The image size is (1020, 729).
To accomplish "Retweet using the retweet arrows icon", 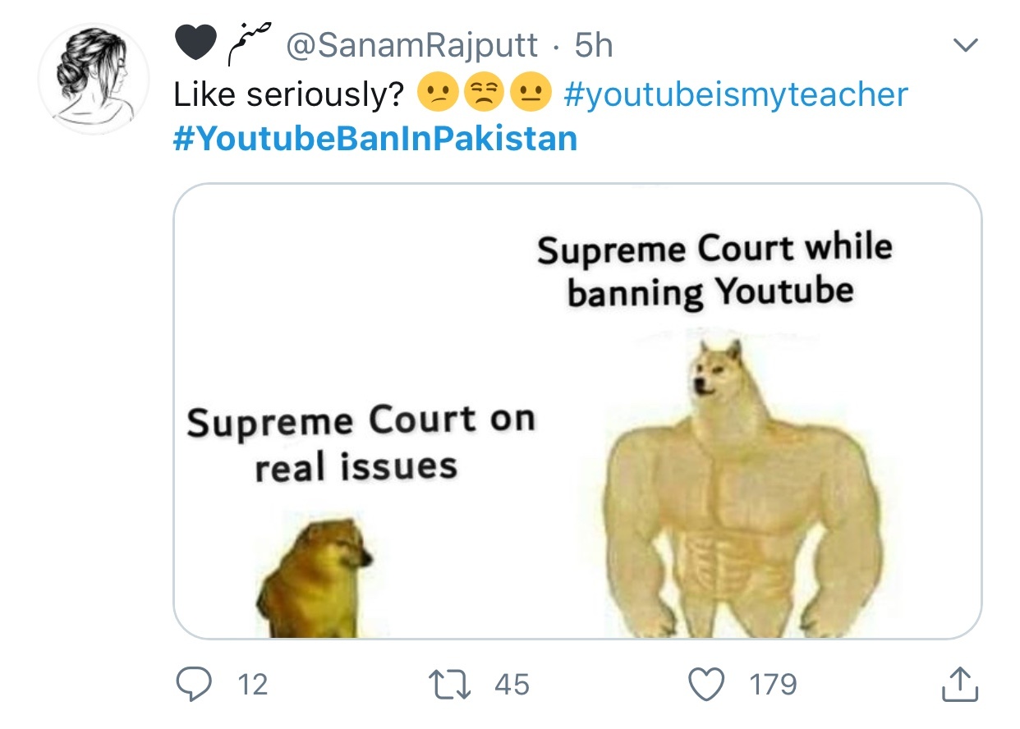I will (x=452, y=684).
